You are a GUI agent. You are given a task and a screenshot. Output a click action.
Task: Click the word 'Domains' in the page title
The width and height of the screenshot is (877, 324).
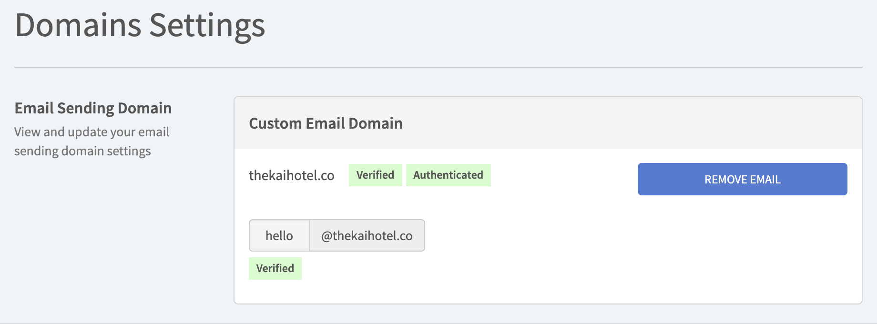[78, 25]
